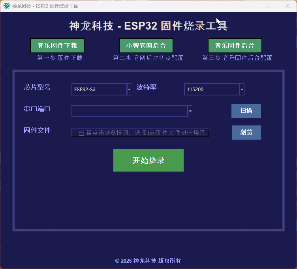Image resolution: width=297 pixels, height=269 pixels.
Task: Click the 固件文件 path input field
Action: point(140,133)
